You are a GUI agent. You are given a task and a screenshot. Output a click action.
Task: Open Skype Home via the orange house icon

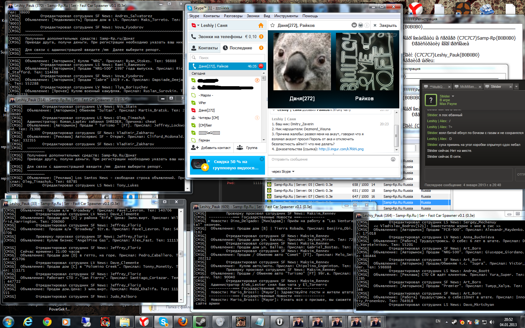coord(261,26)
